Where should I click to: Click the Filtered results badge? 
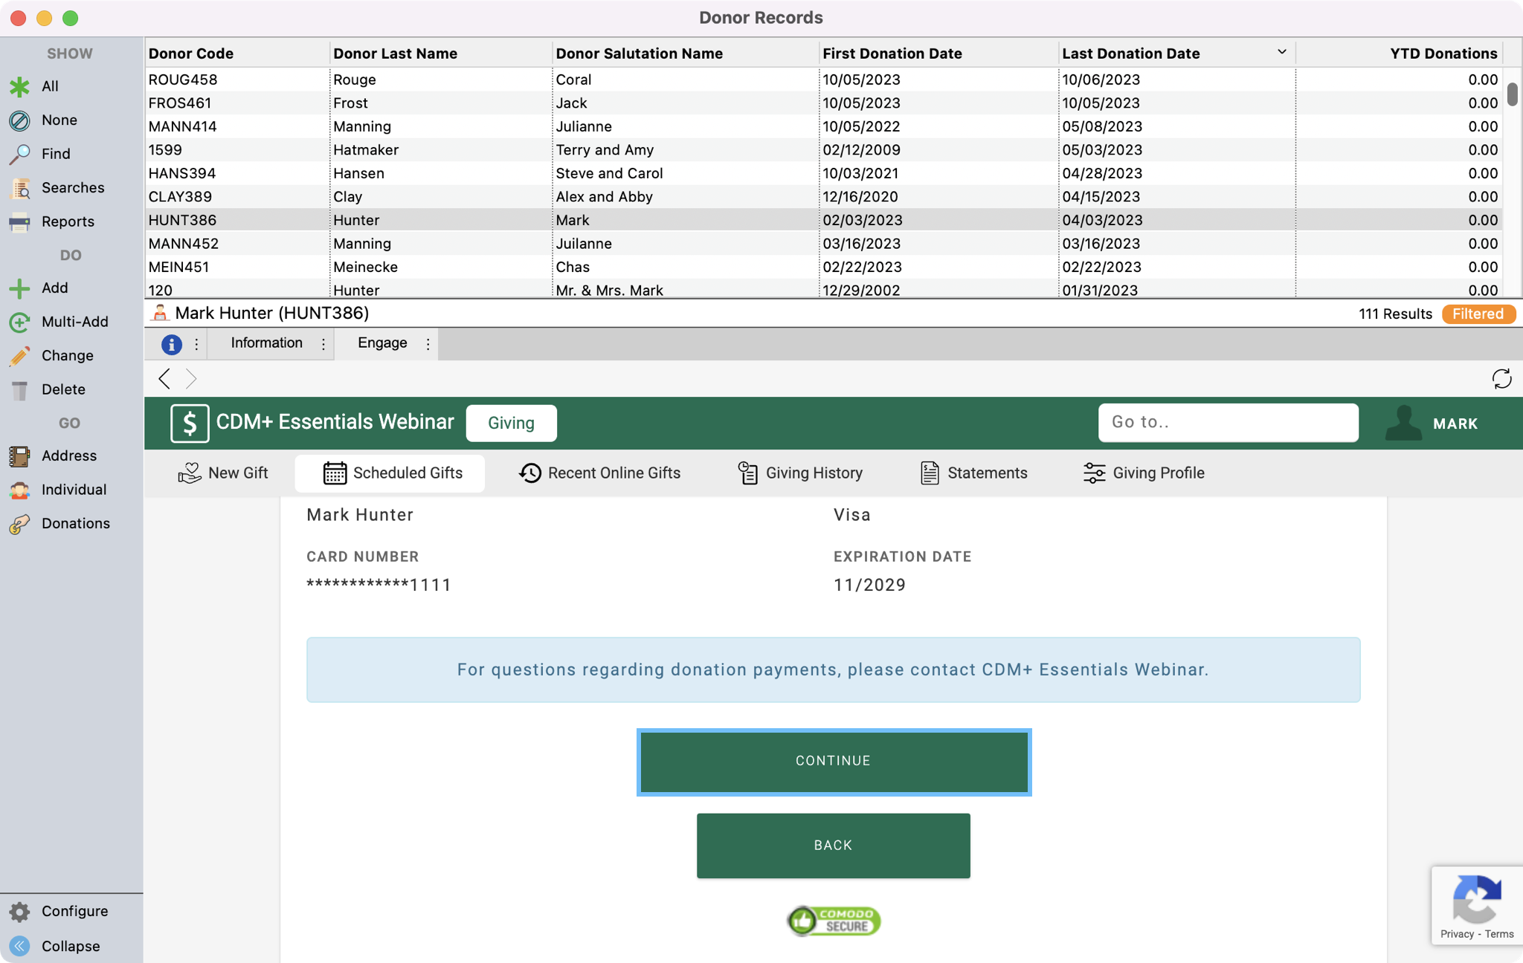pyautogui.click(x=1478, y=314)
